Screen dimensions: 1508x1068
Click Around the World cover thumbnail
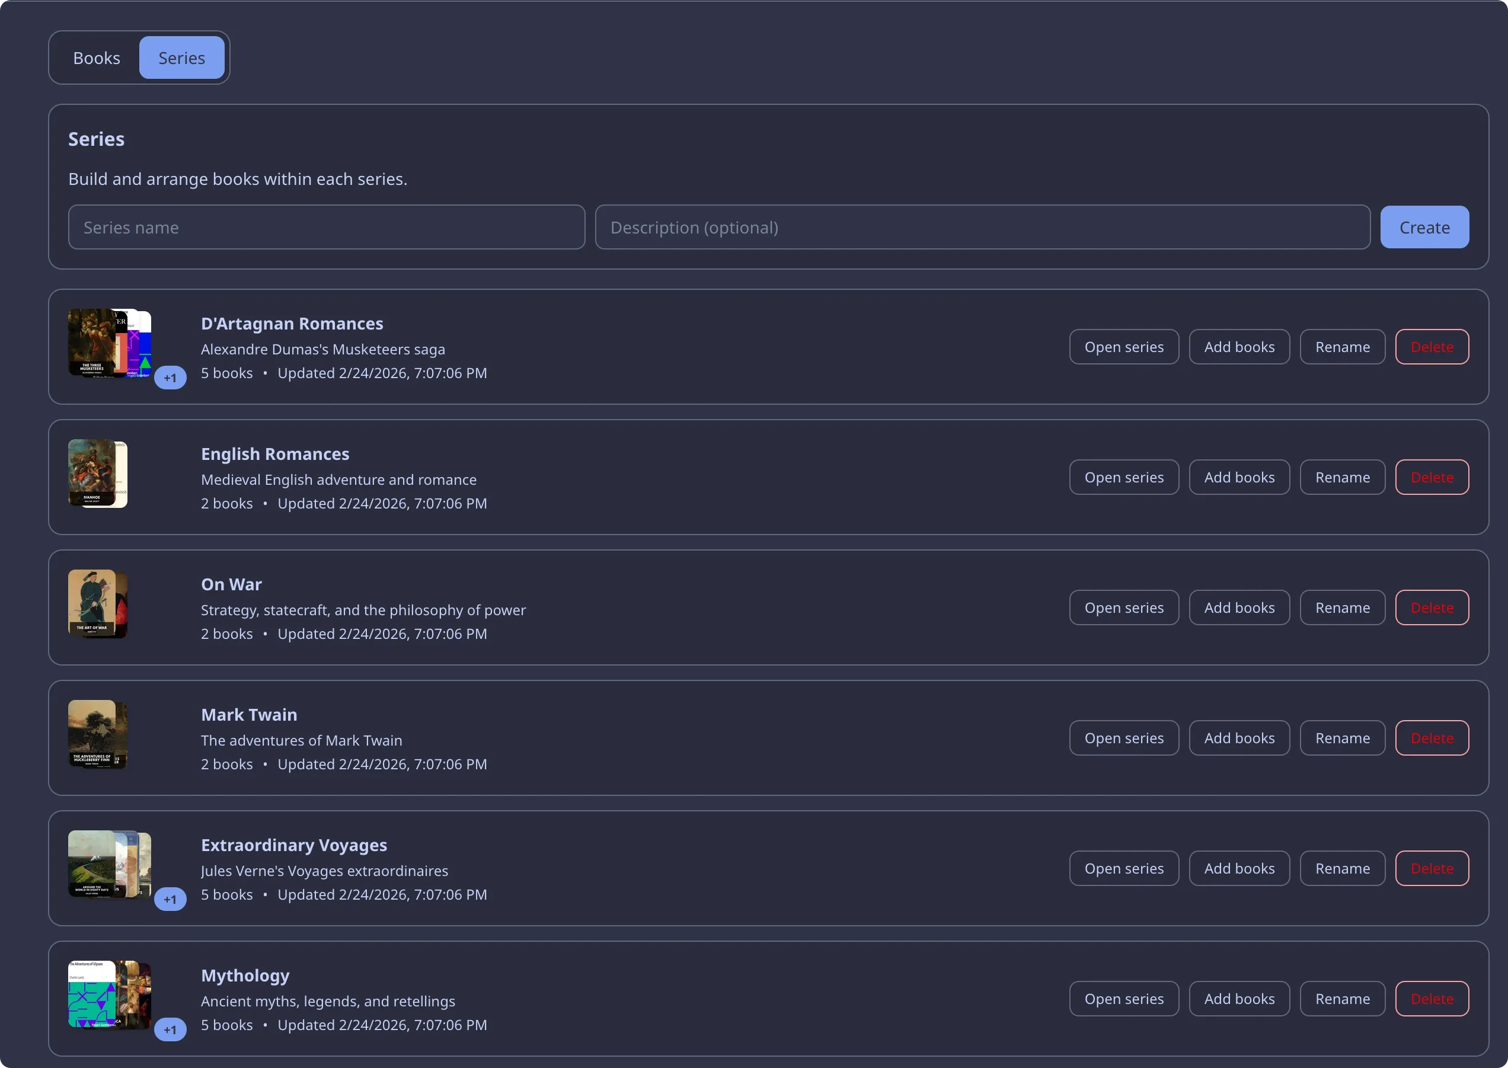pyautogui.click(x=91, y=863)
